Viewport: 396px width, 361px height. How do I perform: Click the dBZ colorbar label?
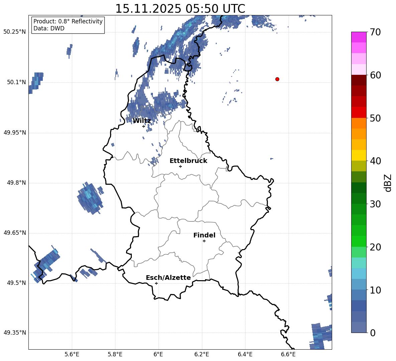tap(388, 183)
